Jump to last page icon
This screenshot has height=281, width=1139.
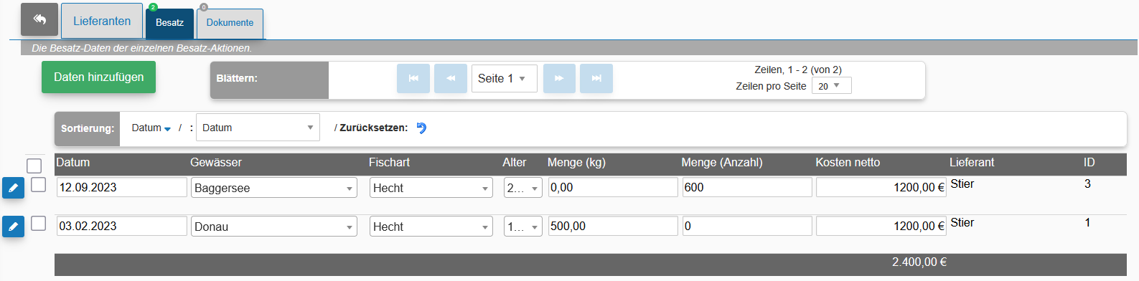point(596,78)
